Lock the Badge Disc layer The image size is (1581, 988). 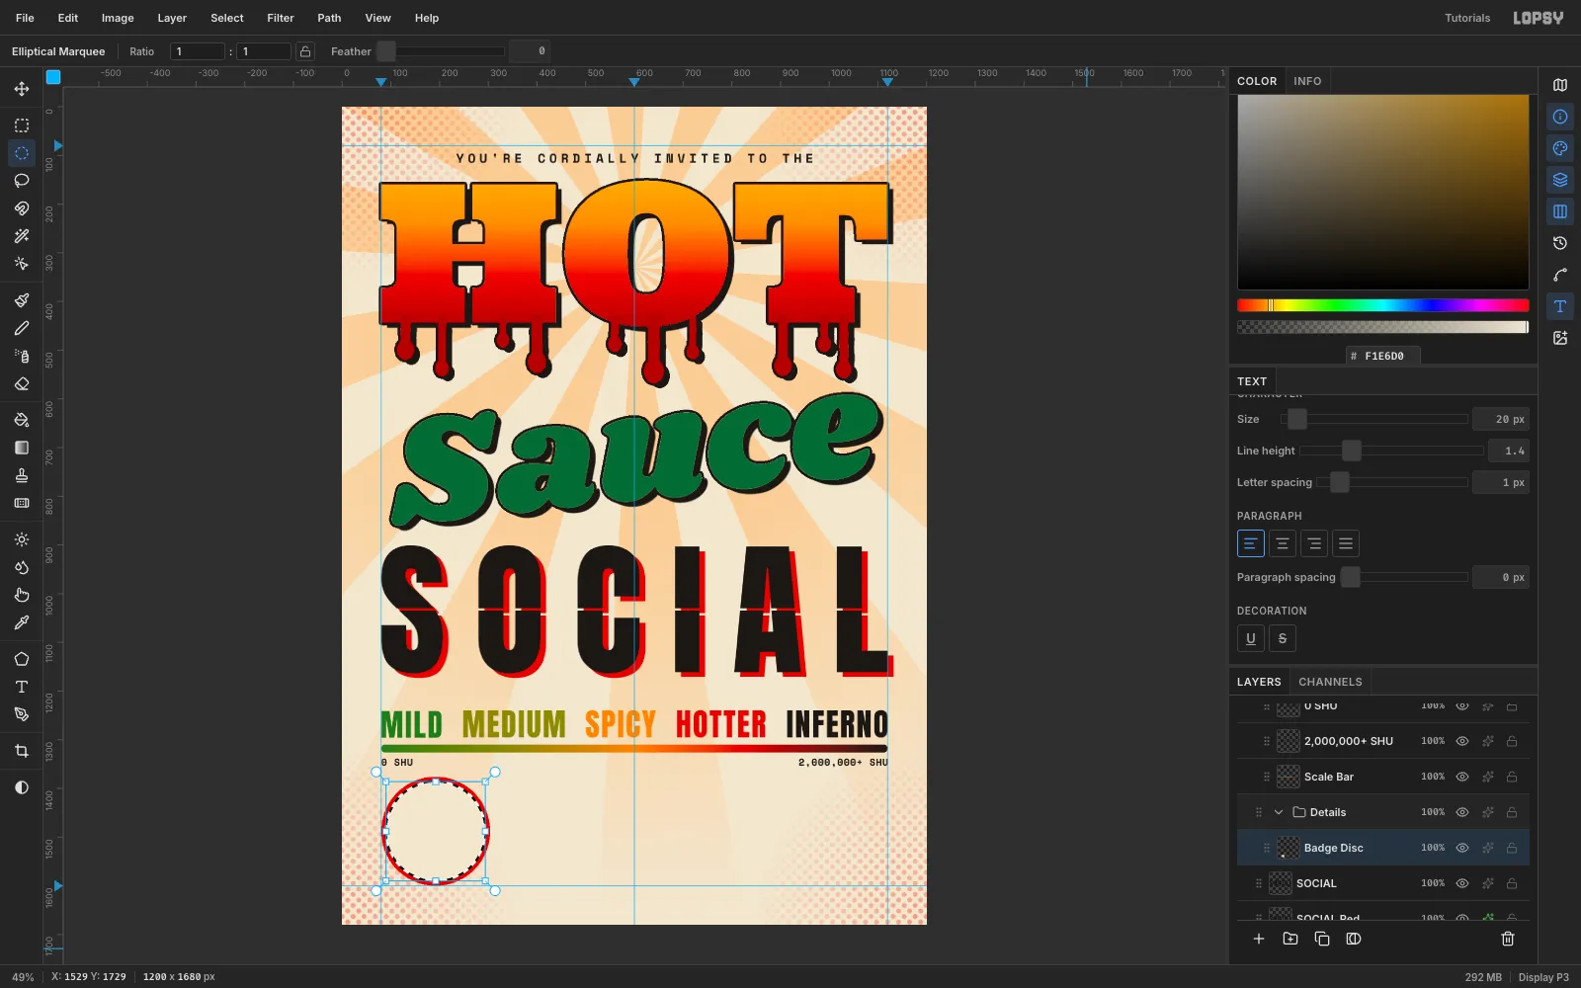click(x=1512, y=848)
